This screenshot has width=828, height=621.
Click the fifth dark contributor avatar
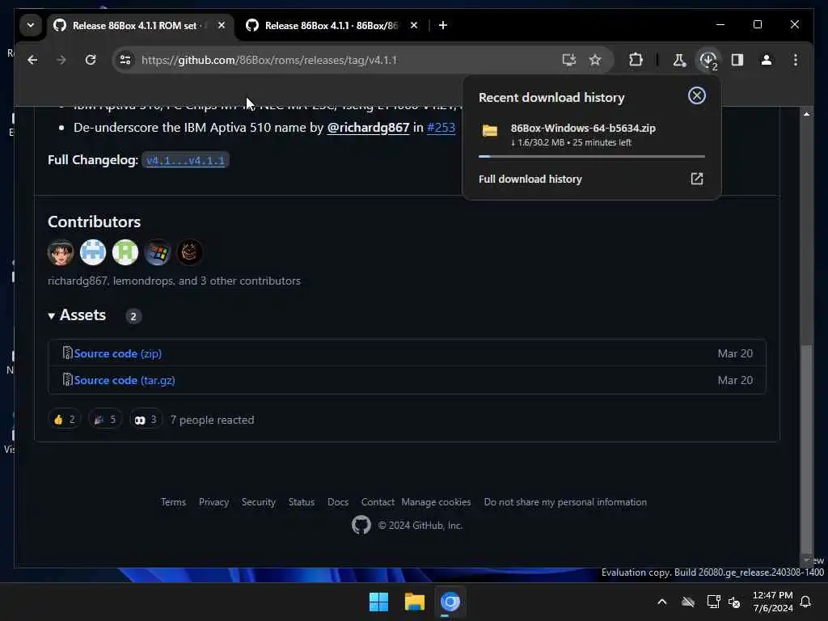tap(189, 252)
